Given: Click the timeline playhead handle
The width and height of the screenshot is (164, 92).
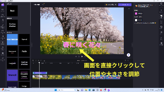Looking at the screenshot, I should [x=39, y=63].
